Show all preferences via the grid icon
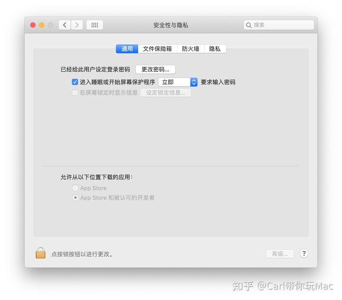342x300 pixels. click(95, 25)
